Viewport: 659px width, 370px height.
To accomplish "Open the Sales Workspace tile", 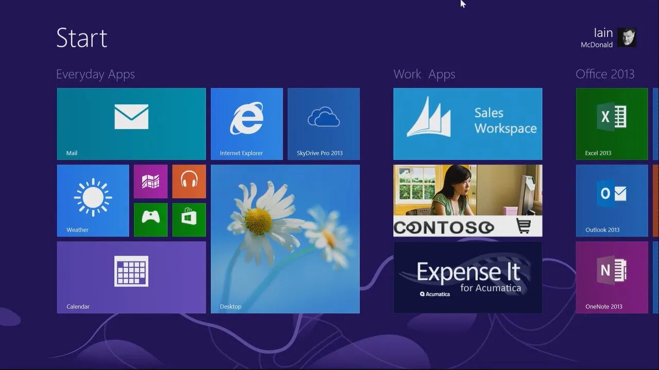I will point(468,124).
